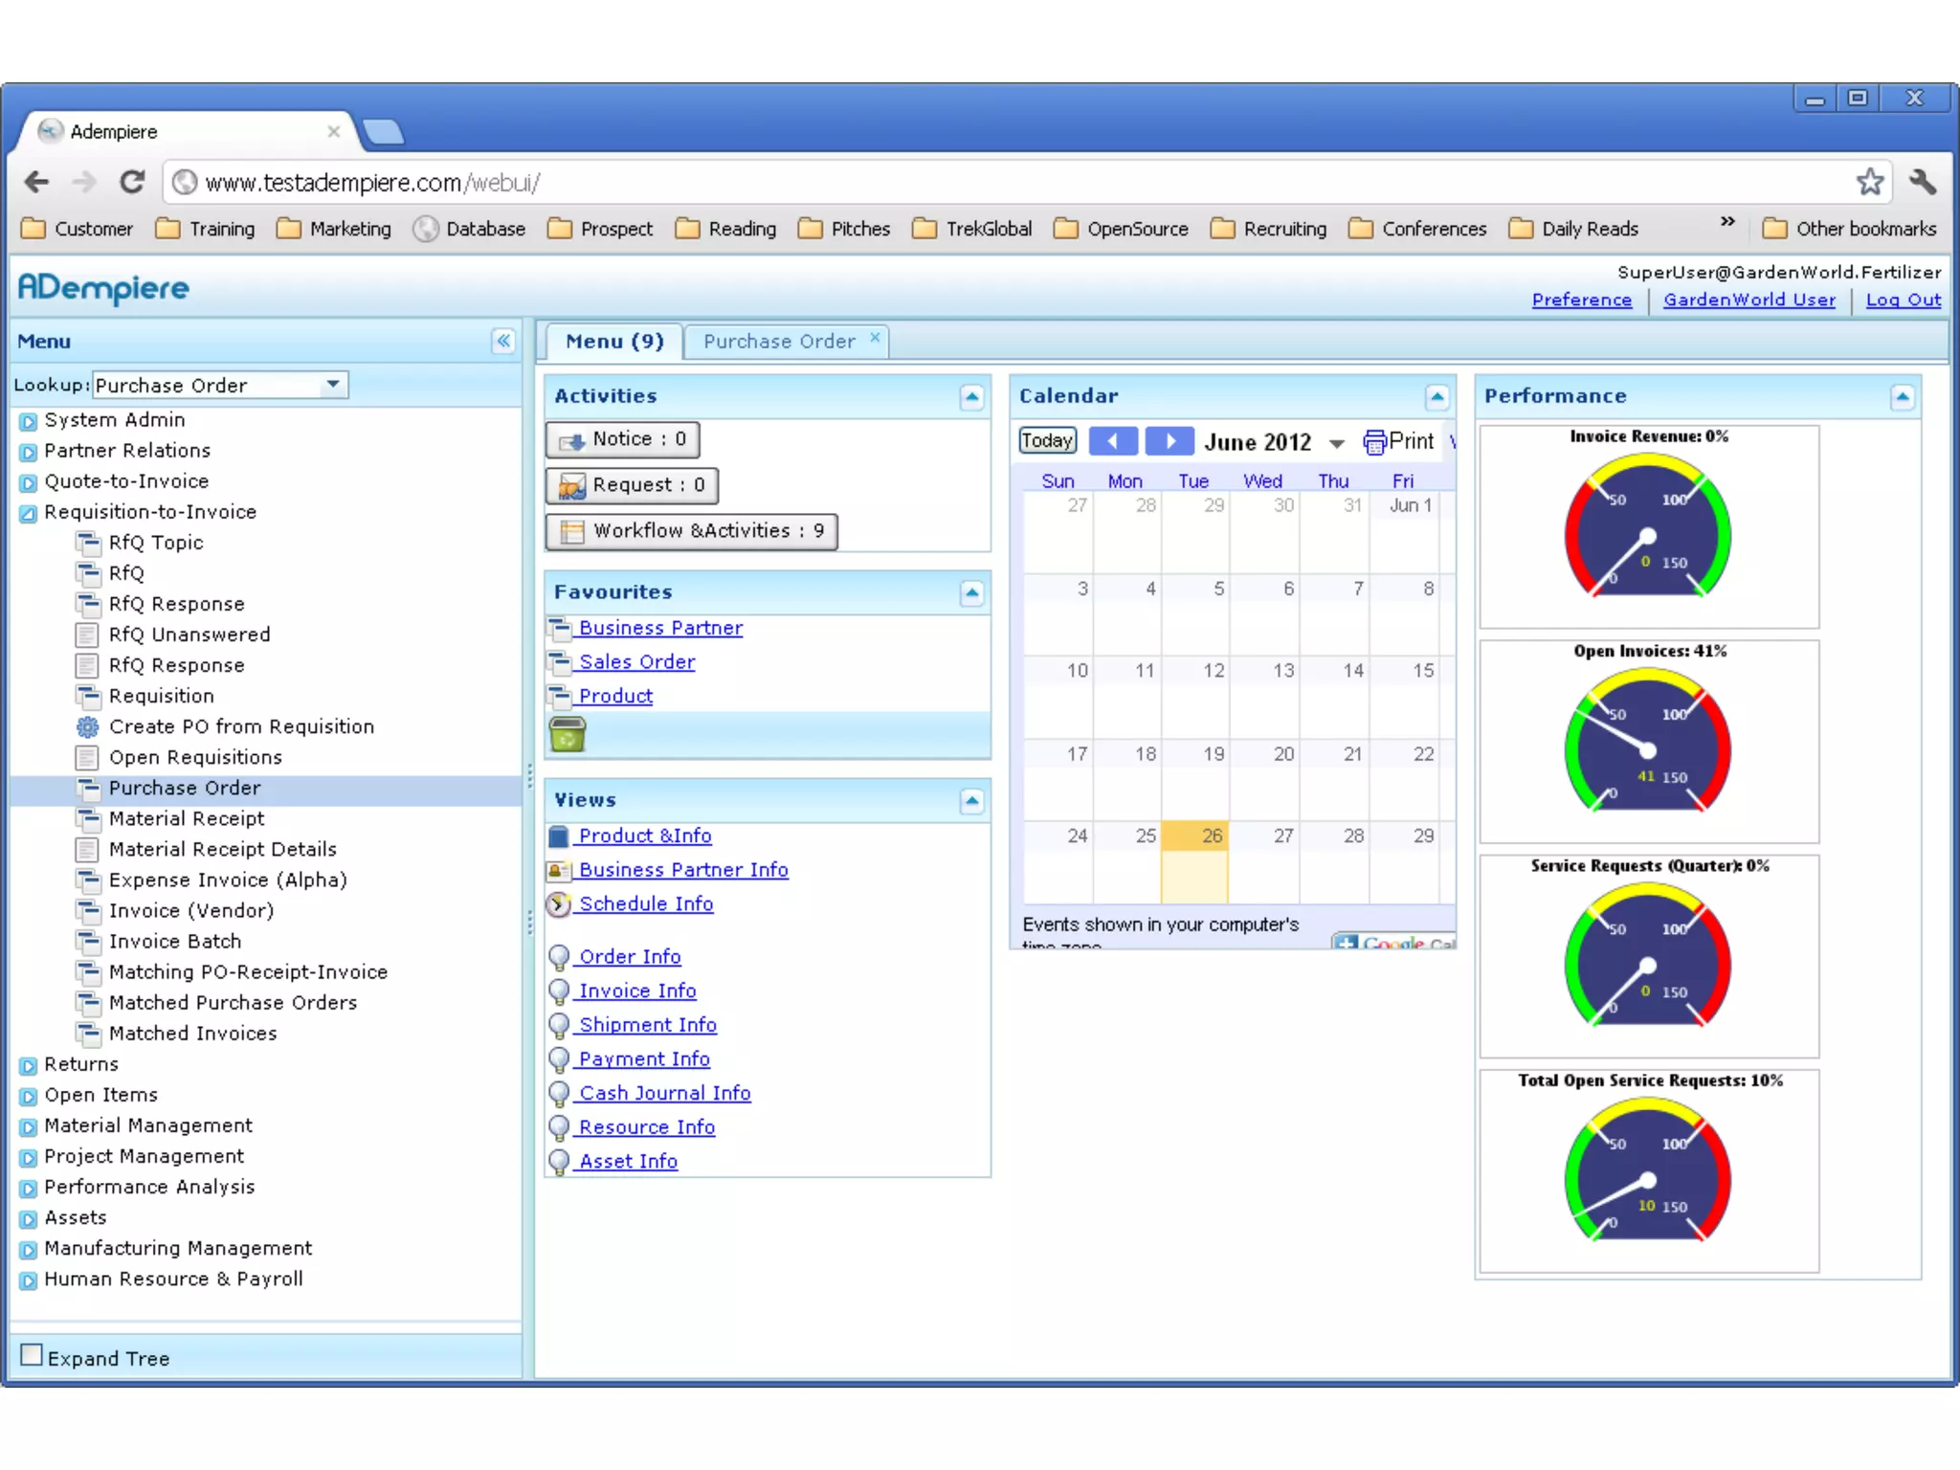Click the Today calendar button
This screenshot has width=1960, height=1470.
[x=1048, y=441]
